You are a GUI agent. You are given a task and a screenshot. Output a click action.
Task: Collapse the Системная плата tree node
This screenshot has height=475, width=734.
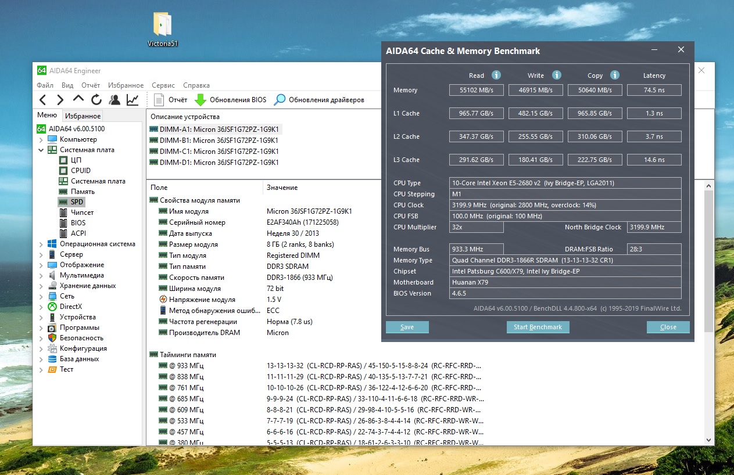click(41, 150)
